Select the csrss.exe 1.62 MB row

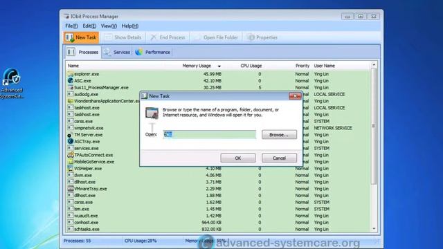[218, 203]
